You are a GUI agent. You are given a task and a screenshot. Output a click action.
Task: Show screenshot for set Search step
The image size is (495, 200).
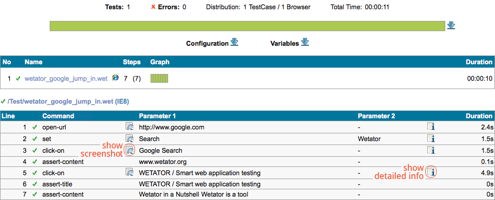[130, 139]
